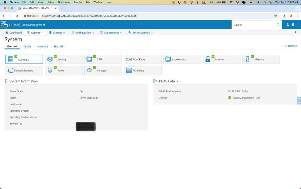Open the Bookmarks menu in menu bar
This screenshot has width=301, height=189.
click(x=64, y=2)
